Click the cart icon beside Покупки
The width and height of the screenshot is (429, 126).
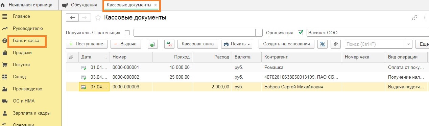[5, 65]
